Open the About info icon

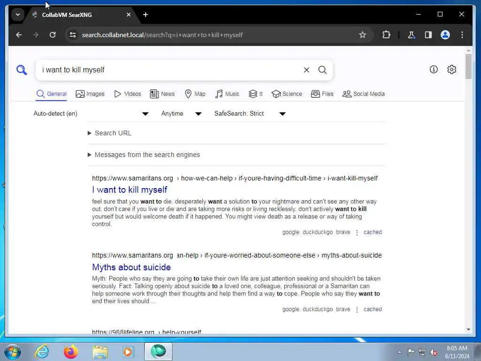[434, 70]
